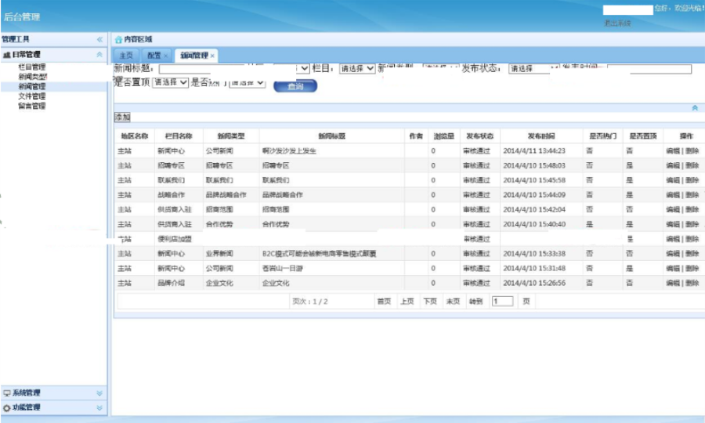Expand the 系统管理 accordion section
Image resolution: width=705 pixels, height=423 pixels.
(99, 393)
